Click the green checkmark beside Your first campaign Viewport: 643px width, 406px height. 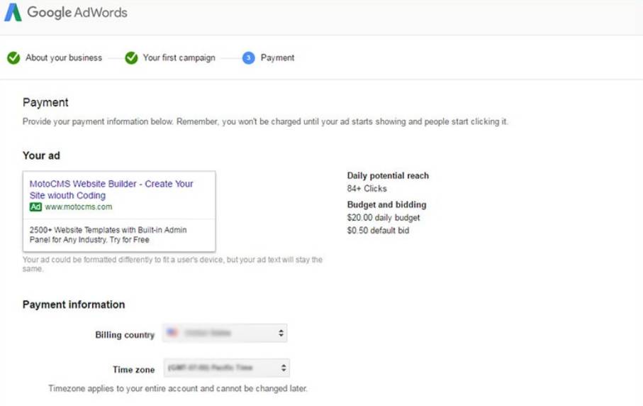pyautogui.click(x=131, y=58)
